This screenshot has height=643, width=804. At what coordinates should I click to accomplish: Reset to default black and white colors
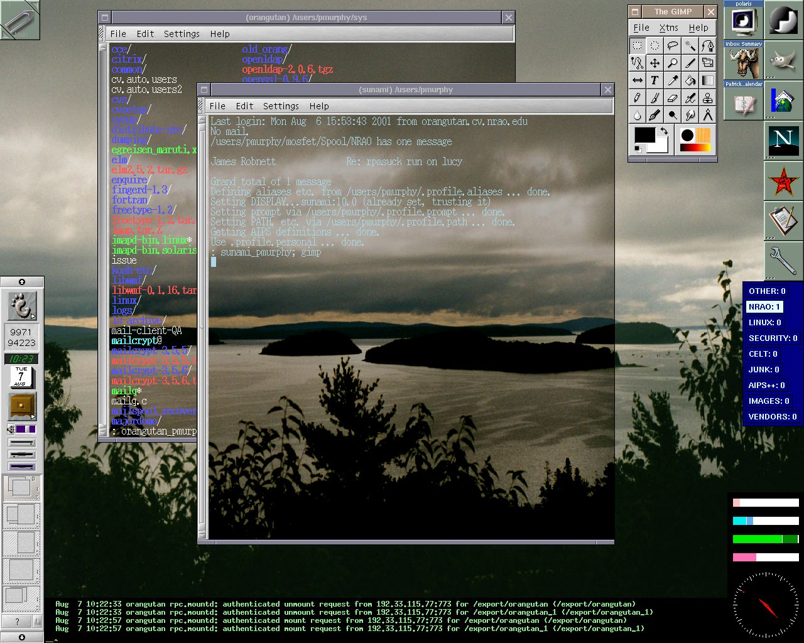[638, 149]
